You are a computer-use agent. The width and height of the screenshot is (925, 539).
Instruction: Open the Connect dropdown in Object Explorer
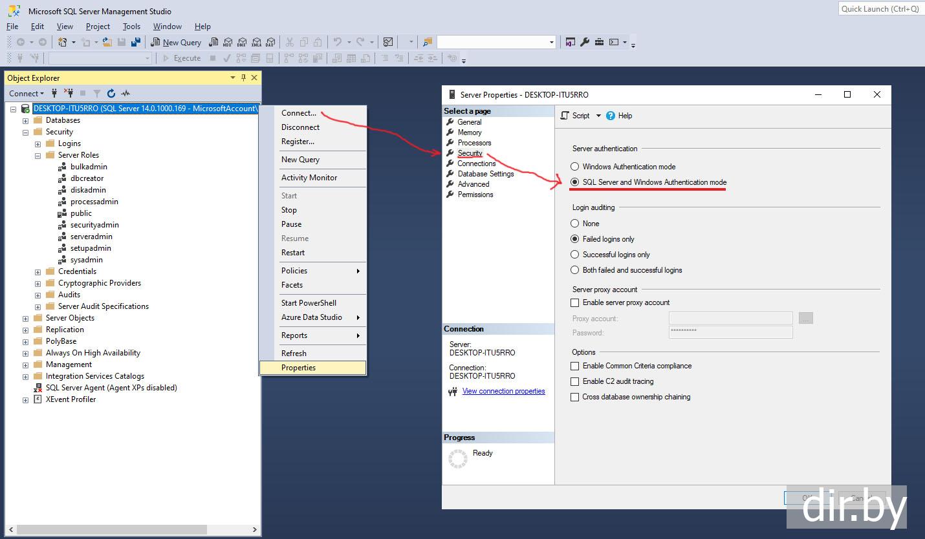tap(27, 93)
